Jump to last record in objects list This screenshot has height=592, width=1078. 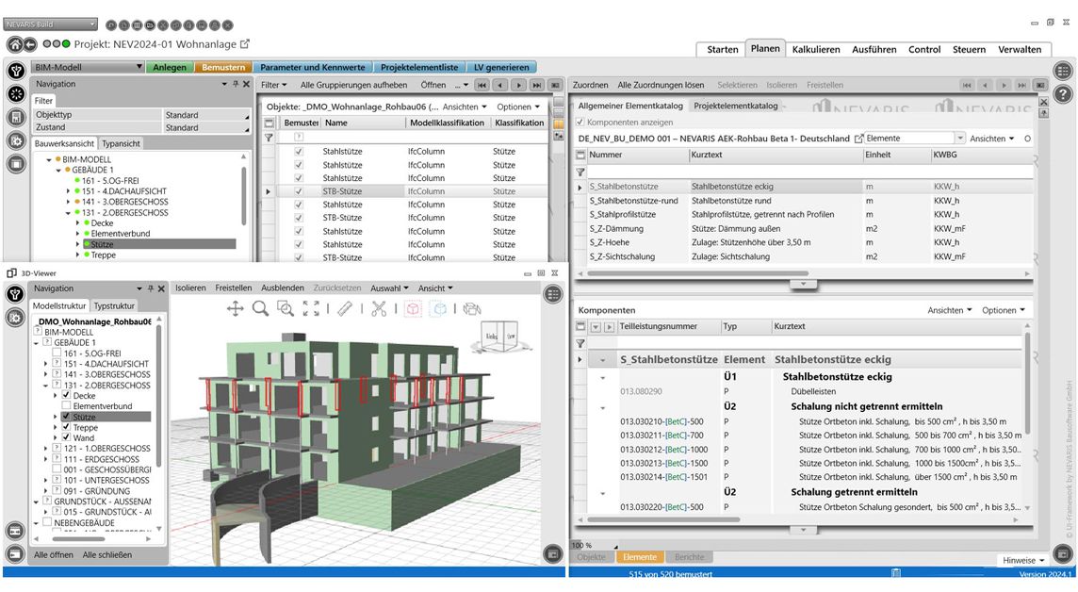(537, 85)
